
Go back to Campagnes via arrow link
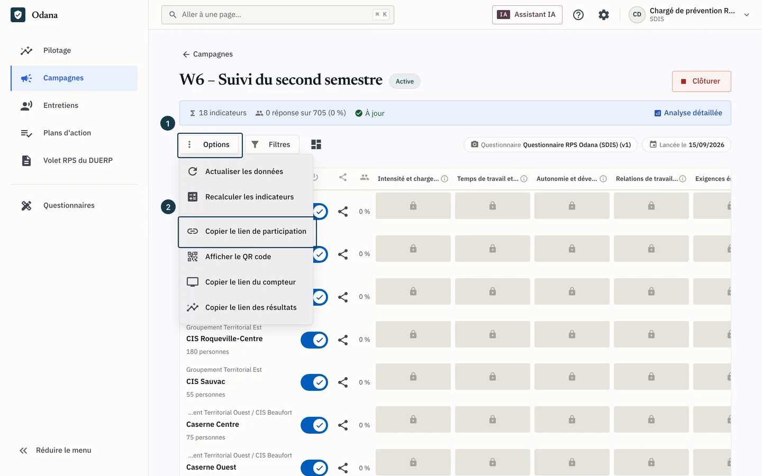207,54
